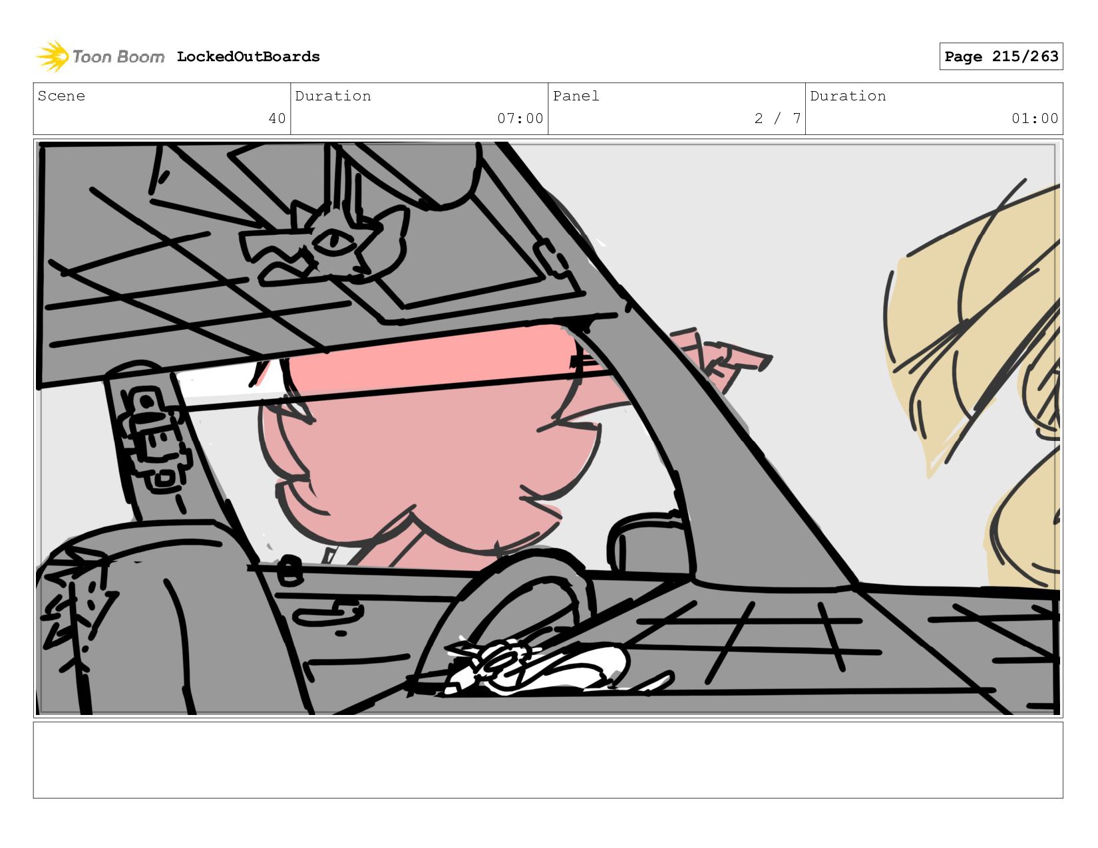The width and height of the screenshot is (1098, 848).
Task: Click the Page 215/263 indicator
Action: [1001, 57]
